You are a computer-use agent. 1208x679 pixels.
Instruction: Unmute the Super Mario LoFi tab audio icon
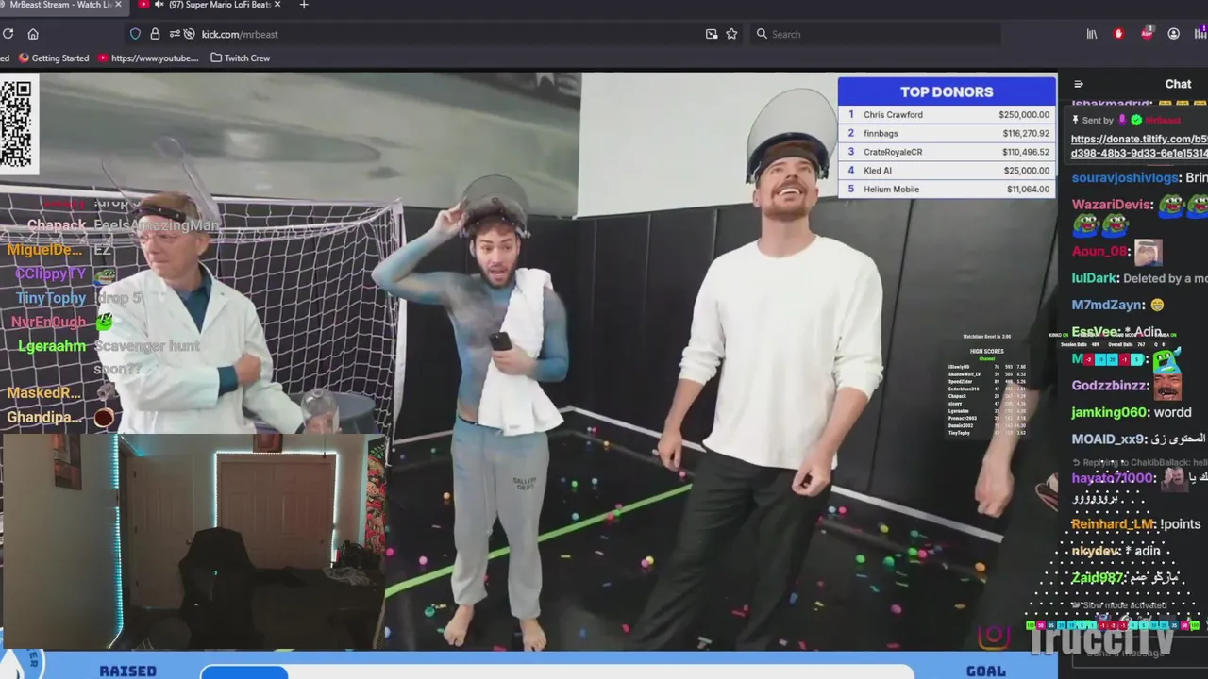pyautogui.click(x=159, y=5)
